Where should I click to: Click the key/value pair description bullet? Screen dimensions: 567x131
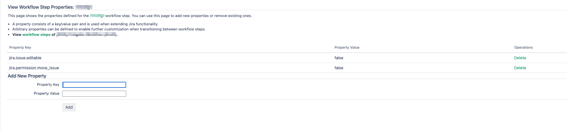pyautogui.click(x=85, y=24)
